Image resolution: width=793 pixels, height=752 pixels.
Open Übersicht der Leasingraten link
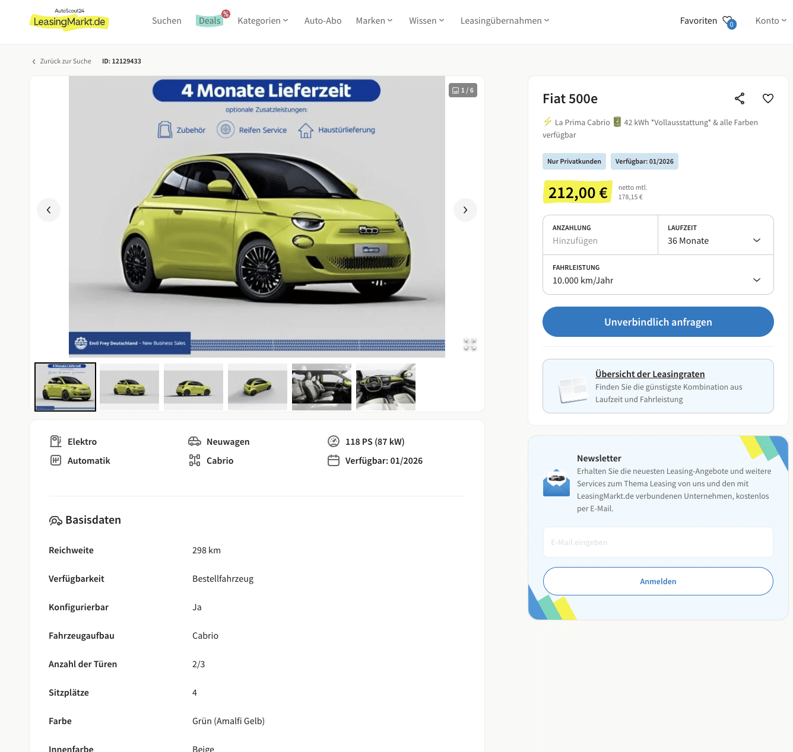[x=650, y=374]
